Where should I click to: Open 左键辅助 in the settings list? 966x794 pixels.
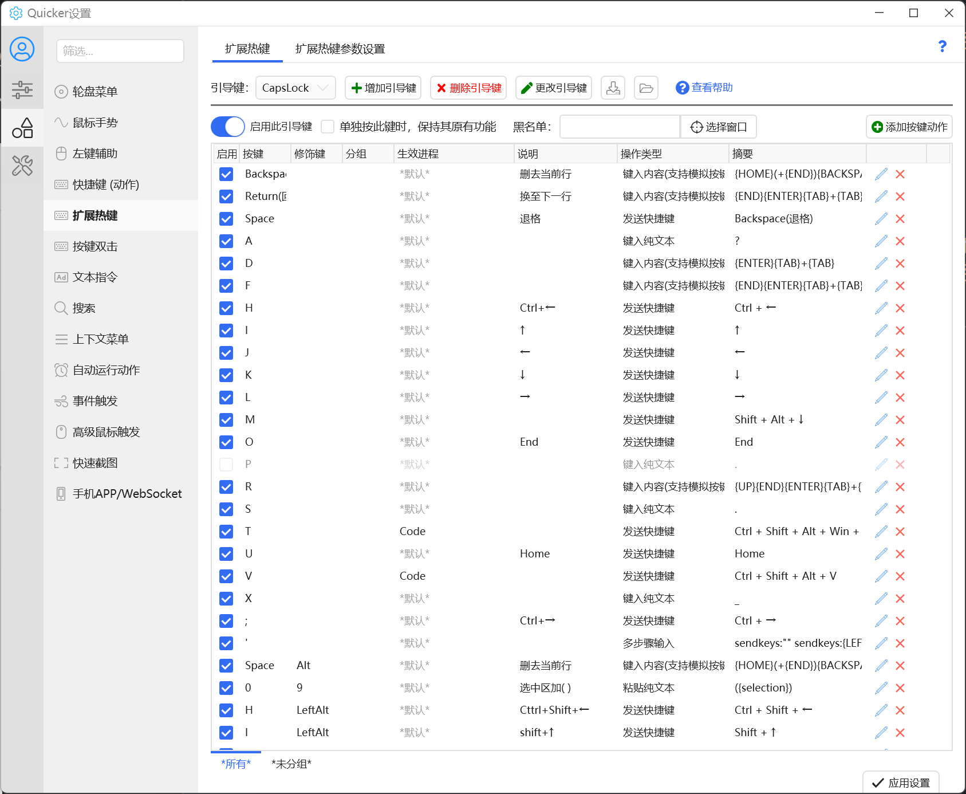click(121, 154)
